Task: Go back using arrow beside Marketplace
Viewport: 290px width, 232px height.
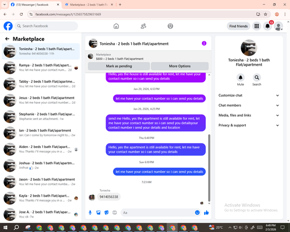Action: tap(7, 39)
